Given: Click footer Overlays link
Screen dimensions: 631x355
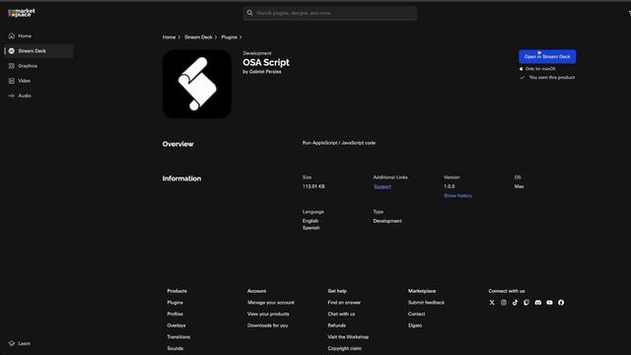Looking at the screenshot, I should 176,325.
